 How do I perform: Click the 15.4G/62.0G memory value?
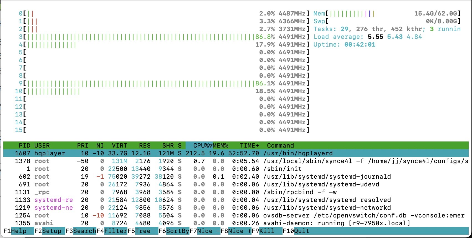[435, 13]
